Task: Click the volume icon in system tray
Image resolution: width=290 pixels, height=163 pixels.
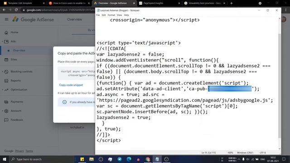Action: tap(248, 159)
